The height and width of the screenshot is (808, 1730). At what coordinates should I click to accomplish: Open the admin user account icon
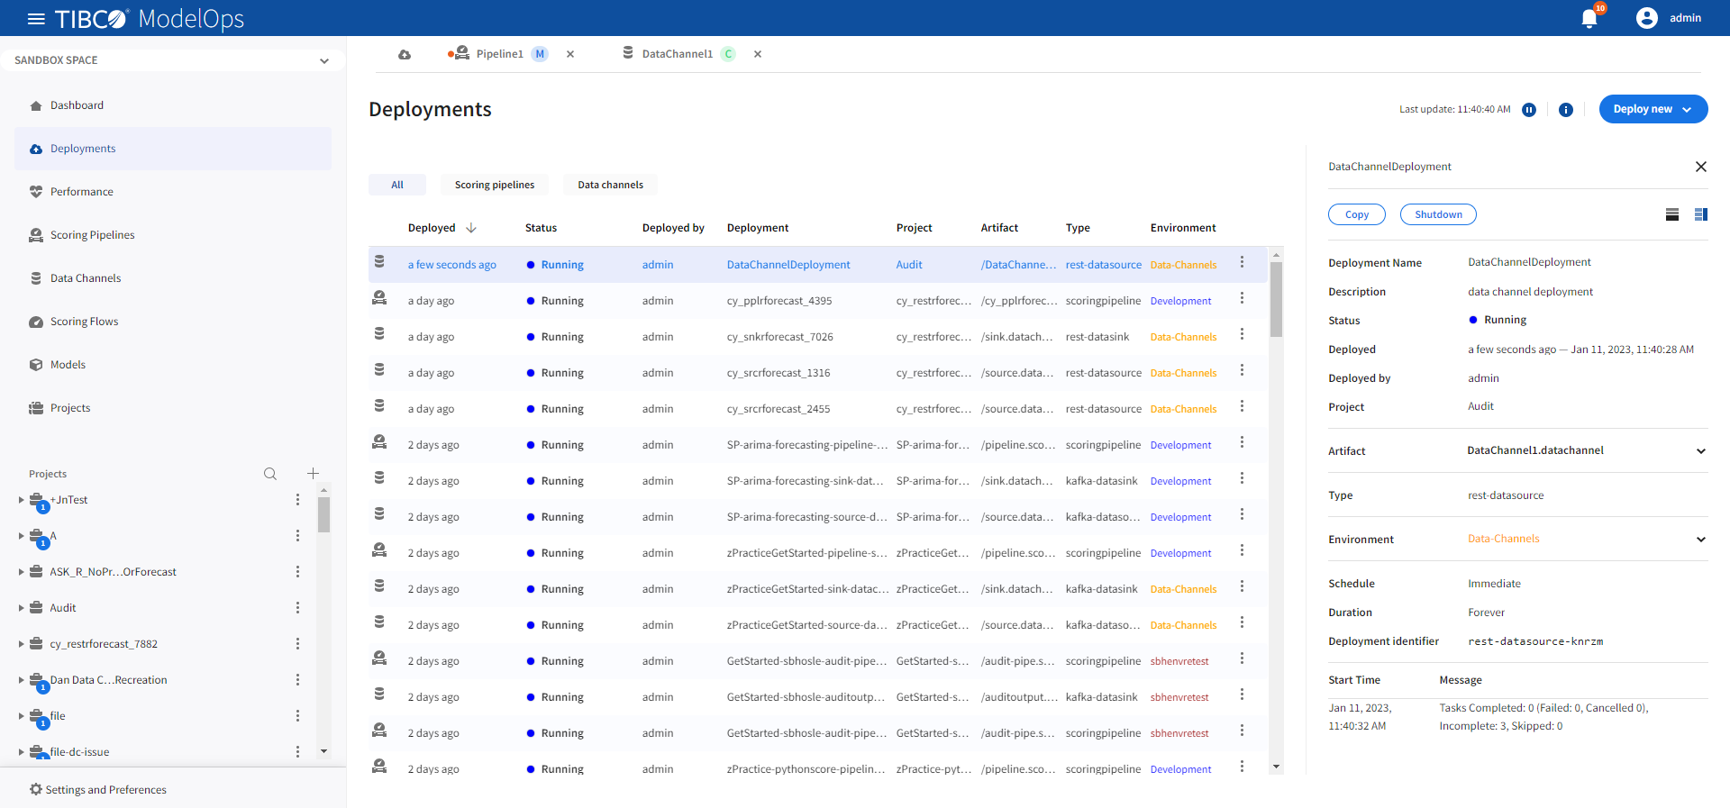1647,18
